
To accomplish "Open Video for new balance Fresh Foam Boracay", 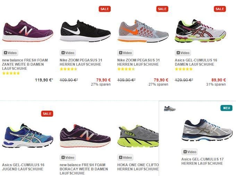I will tap(68, 158).
